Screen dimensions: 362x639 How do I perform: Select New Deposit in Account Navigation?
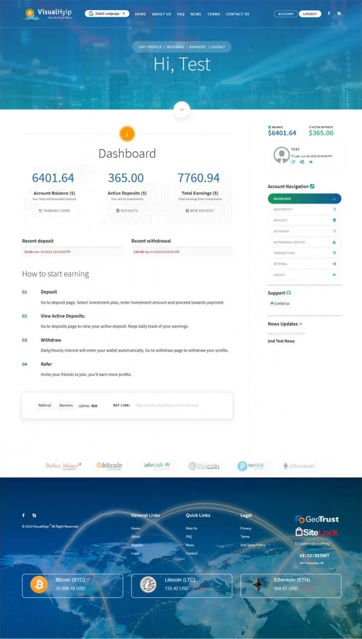305,209
